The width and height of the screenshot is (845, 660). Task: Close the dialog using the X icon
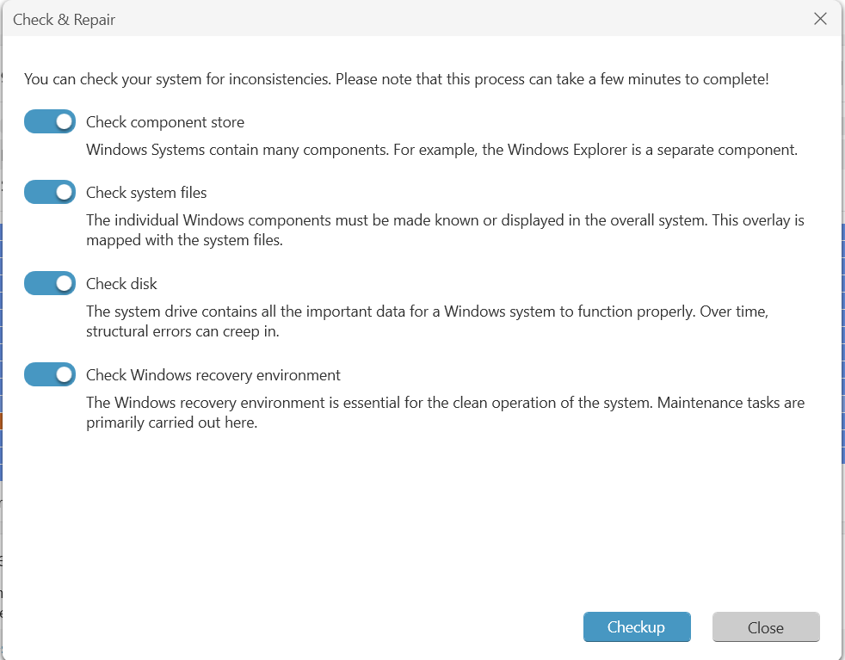pyautogui.click(x=820, y=19)
